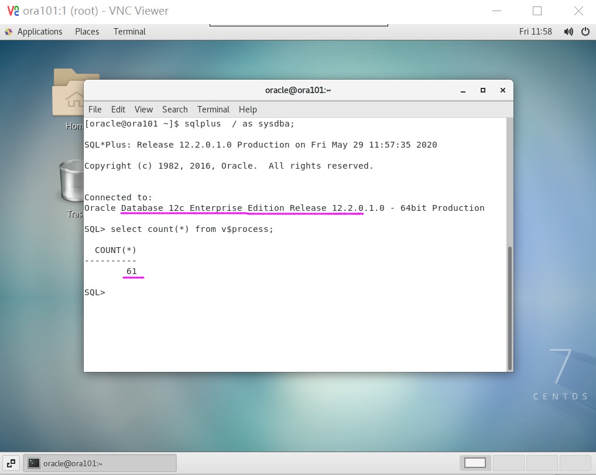Open the calendar by clicking Fri 11:58
The image size is (596, 475).
tap(536, 32)
